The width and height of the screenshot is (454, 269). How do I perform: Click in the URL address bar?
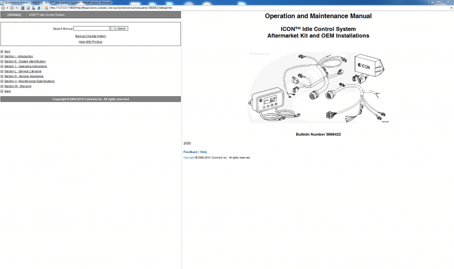(x=251, y=8)
